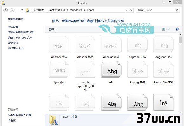The height and width of the screenshot is (126, 184).
Task: Click the Aldhabi 常规 name label
Action: coord(85,57)
